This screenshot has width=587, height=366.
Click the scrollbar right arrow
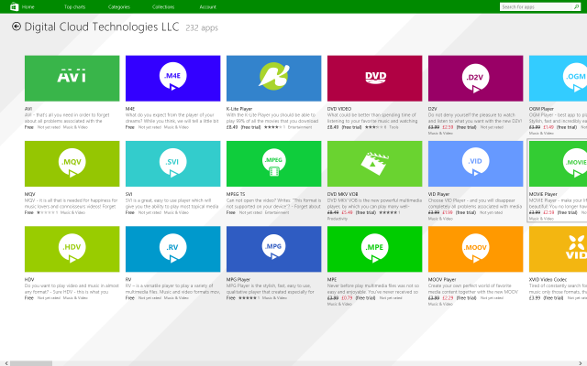point(581,363)
